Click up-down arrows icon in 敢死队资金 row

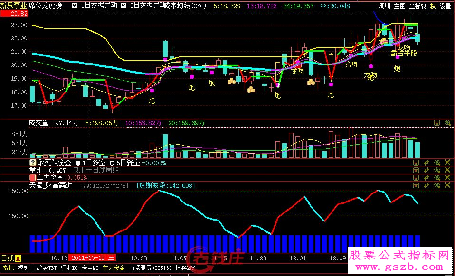click(x=427, y=163)
